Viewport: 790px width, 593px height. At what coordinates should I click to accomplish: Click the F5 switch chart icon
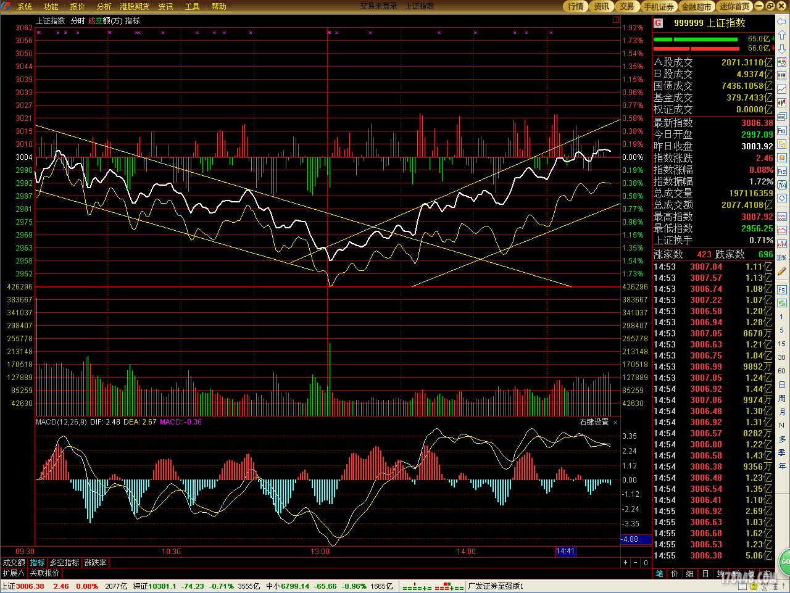(782, 289)
